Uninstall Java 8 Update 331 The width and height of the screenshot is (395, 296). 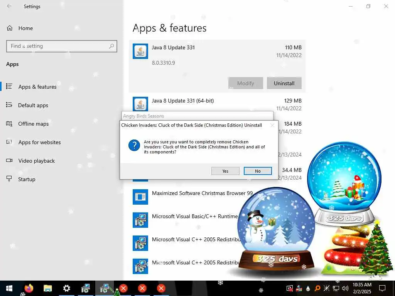284,83
